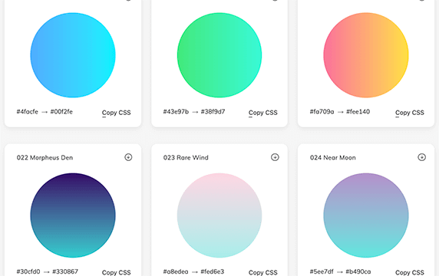Image resolution: width=439 pixels, height=276 pixels.
Task: Download the 022 Morpheus Den gradient
Action: (x=128, y=157)
